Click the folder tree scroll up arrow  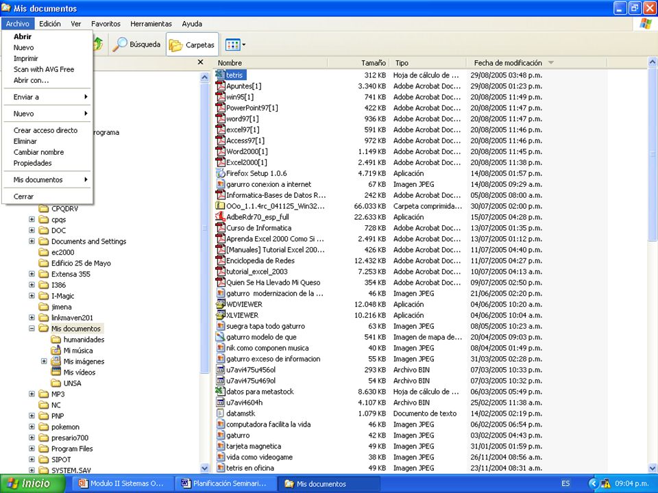tap(204, 77)
